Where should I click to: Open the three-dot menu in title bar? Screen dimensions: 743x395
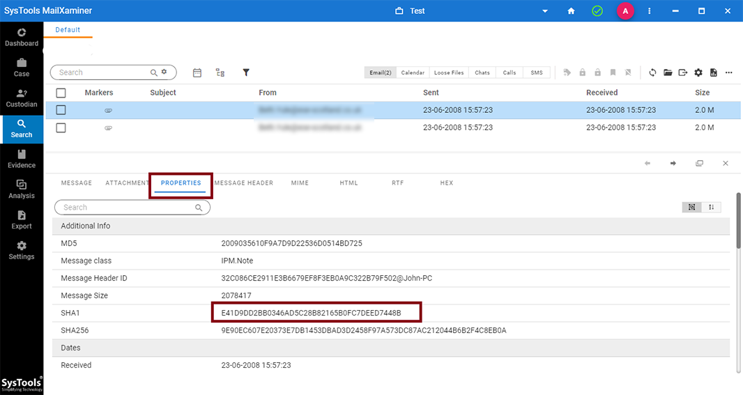(x=650, y=11)
